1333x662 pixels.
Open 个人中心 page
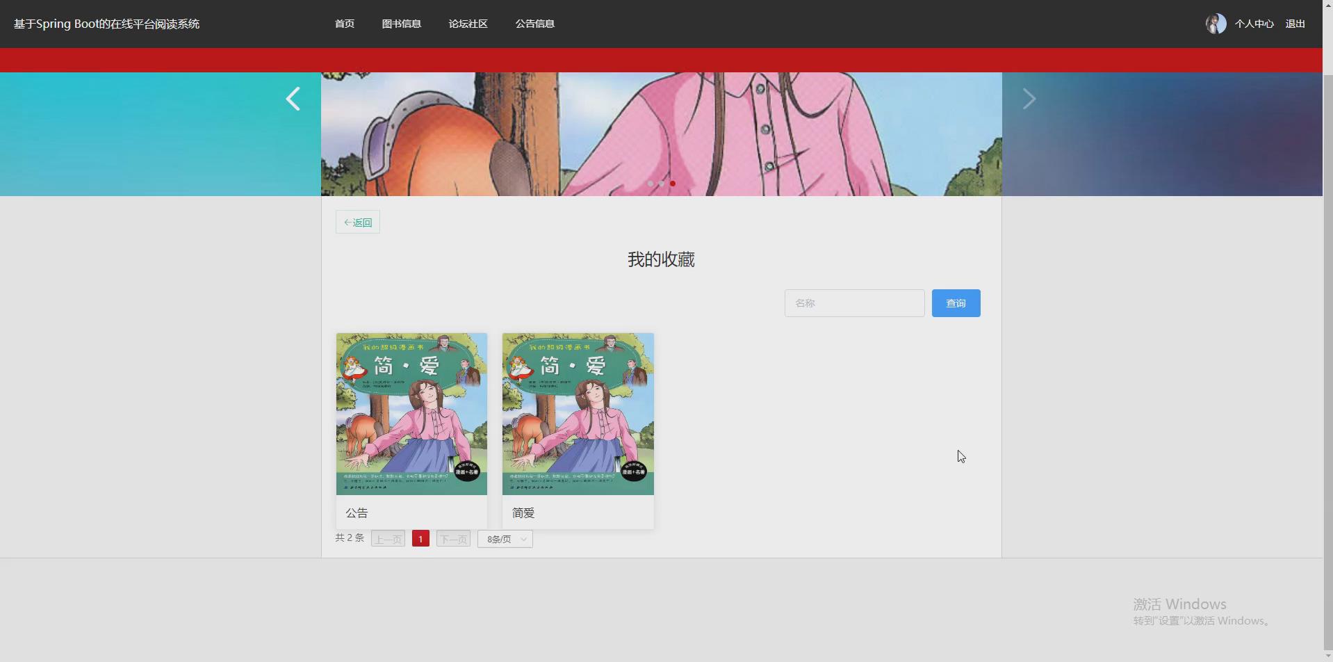click(1254, 24)
